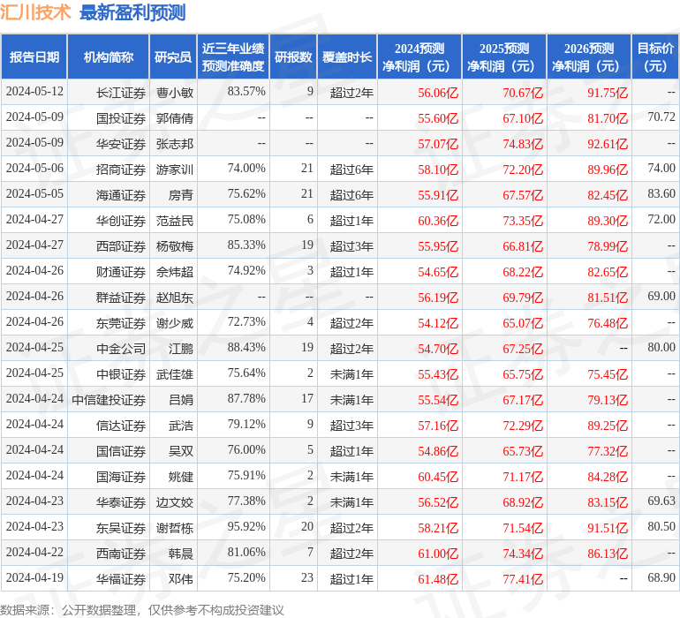Click 57.16亿 profit forecast
The height and width of the screenshot is (618, 680).
(x=438, y=426)
